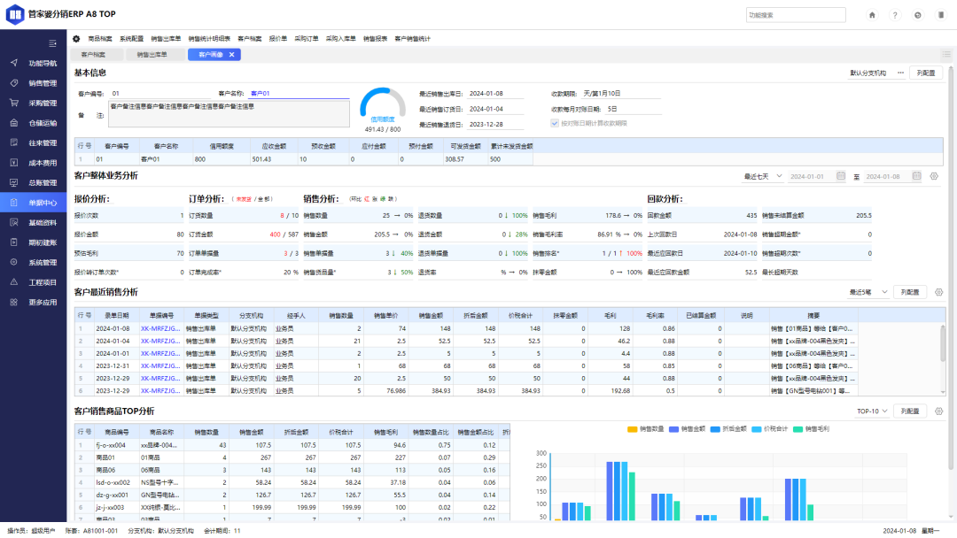Switch to the 销售出库单 tab

[x=152, y=55]
